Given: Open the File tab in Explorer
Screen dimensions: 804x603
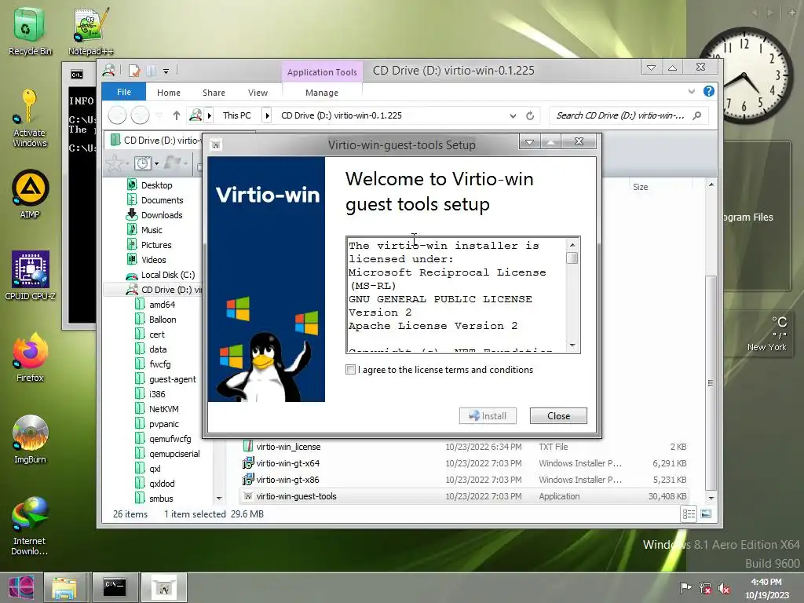Looking at the screenshot, I should 123,92.
